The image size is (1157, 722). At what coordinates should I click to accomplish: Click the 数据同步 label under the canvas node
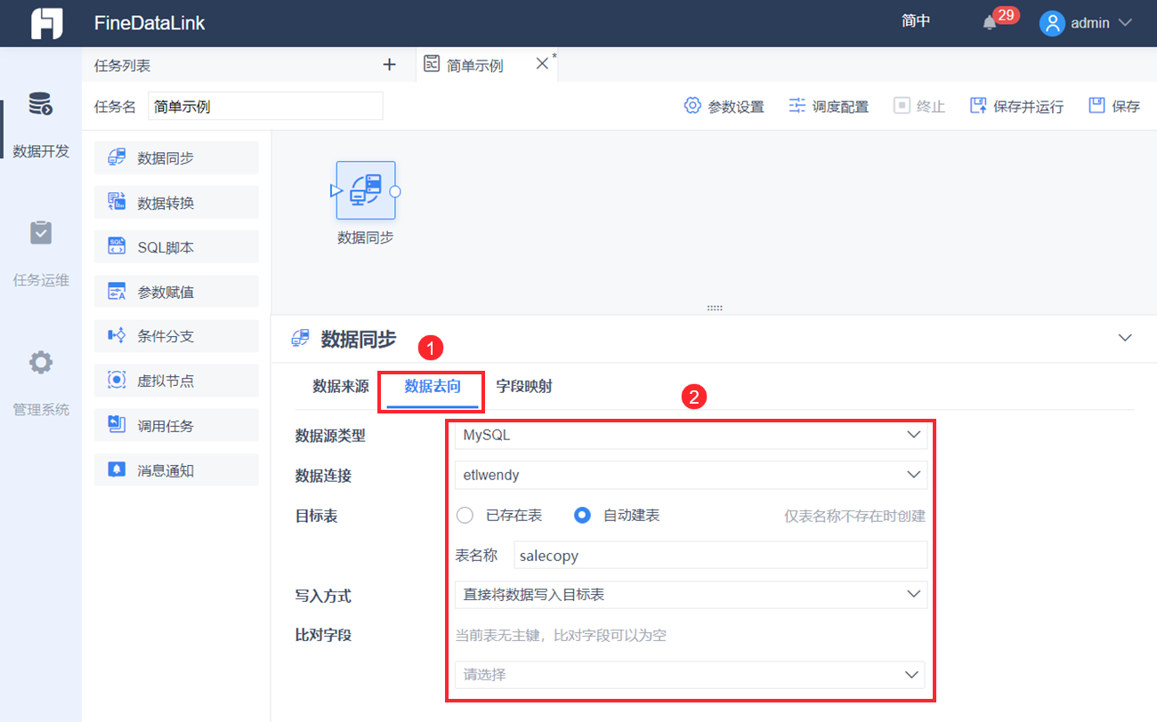coord(366,237)
